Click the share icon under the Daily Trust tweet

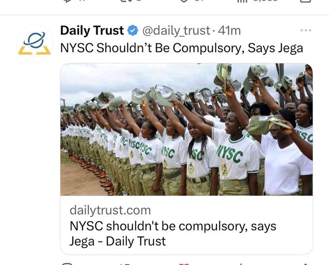point(306,264)
